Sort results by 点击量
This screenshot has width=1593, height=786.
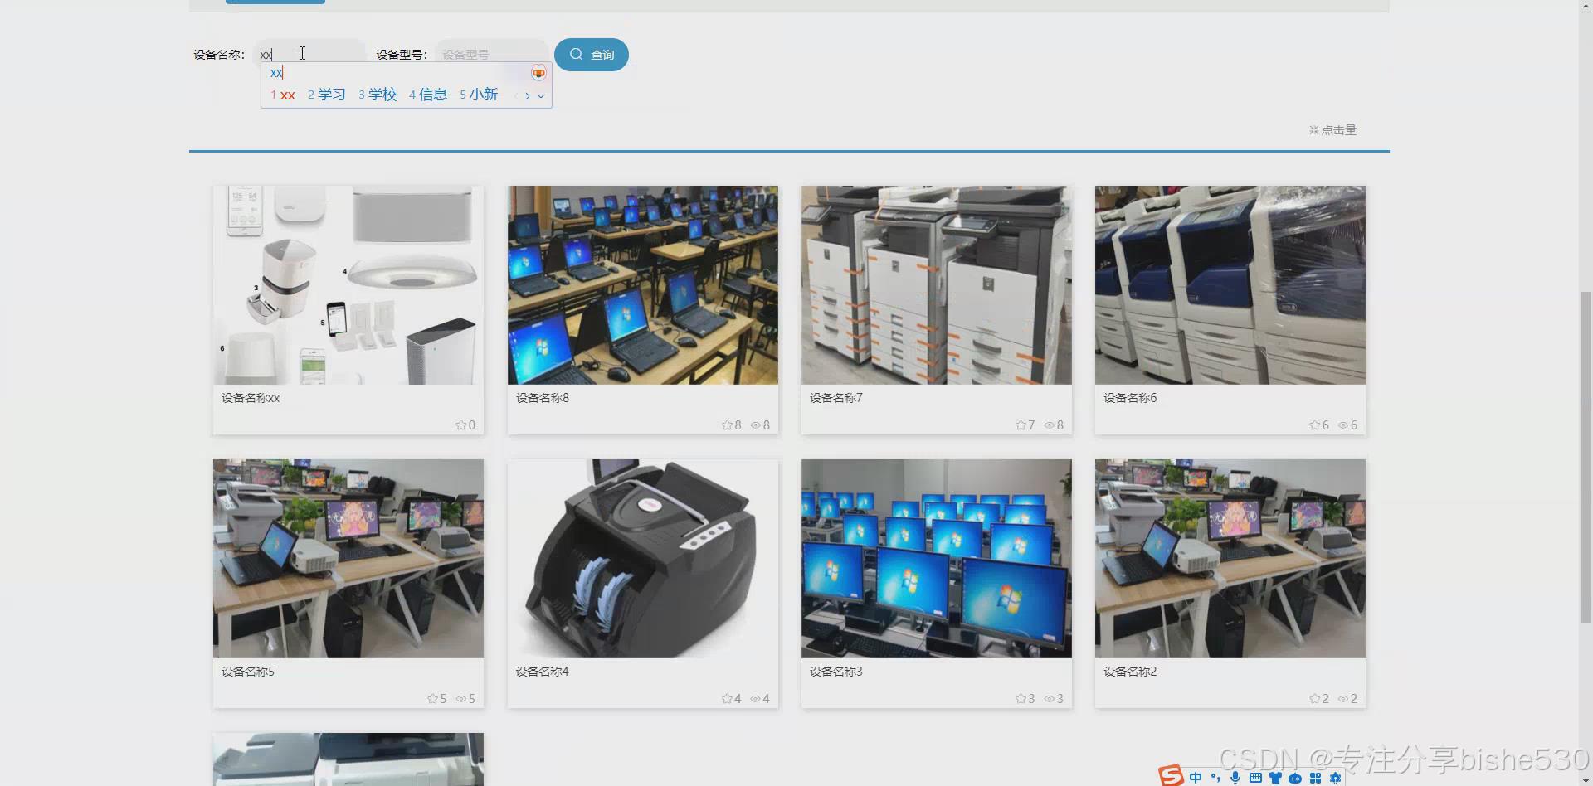coord(1332,130)
